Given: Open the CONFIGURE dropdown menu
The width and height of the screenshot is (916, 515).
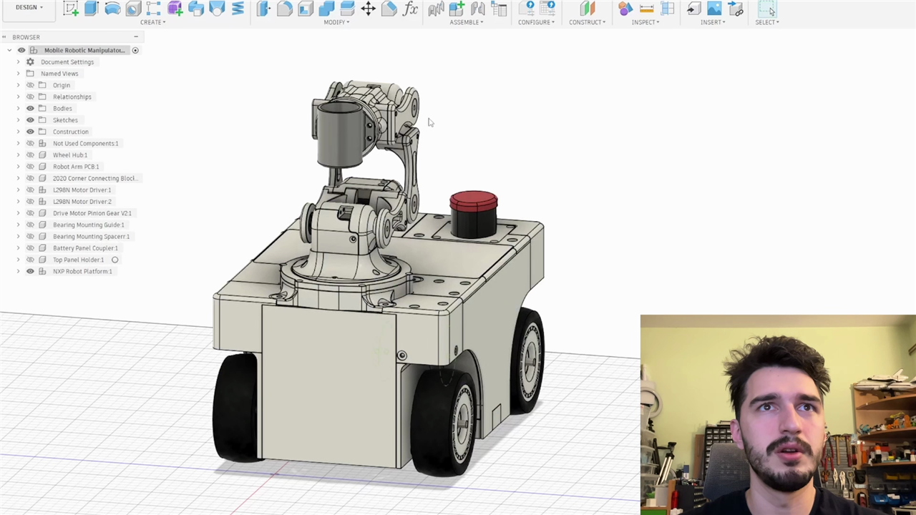Looking at the screenshot, I should click(x=536, y=22).
